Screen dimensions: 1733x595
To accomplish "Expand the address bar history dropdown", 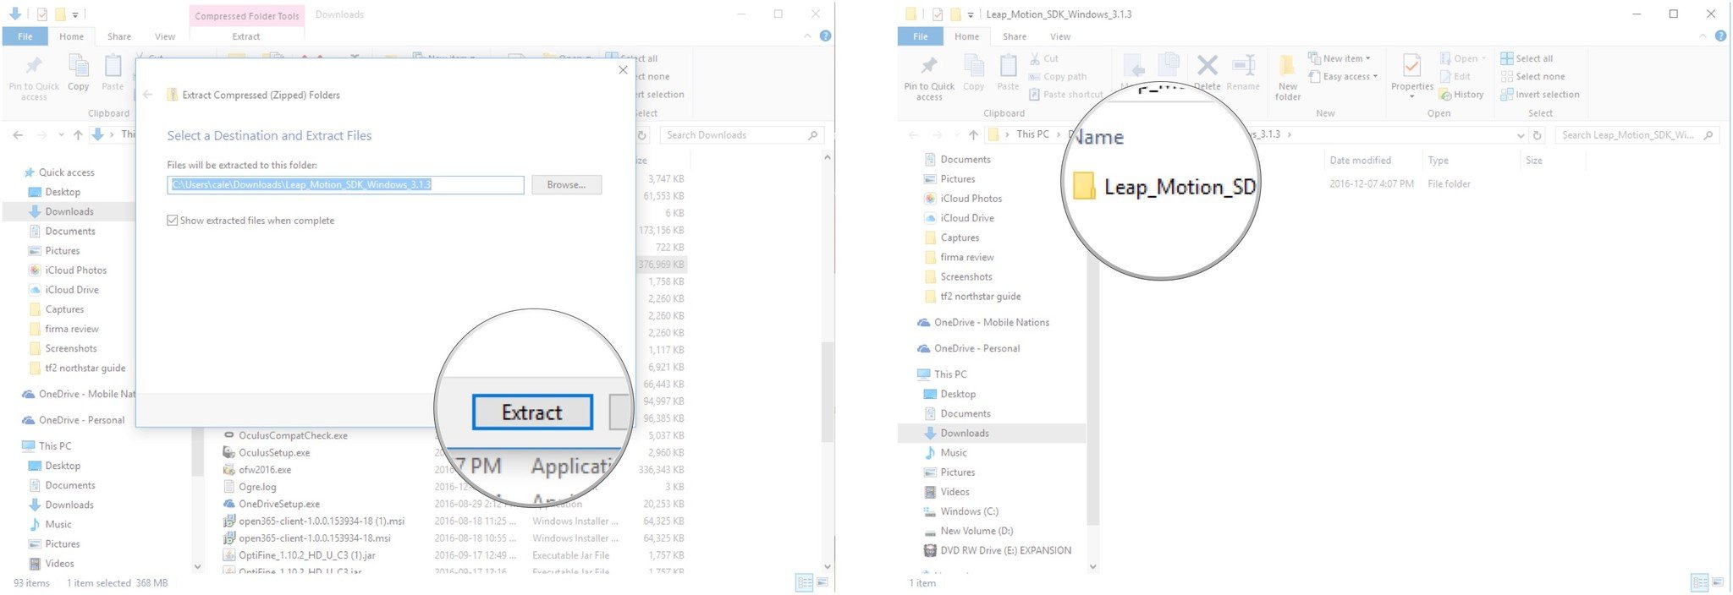I will (x=1521, y=135).
